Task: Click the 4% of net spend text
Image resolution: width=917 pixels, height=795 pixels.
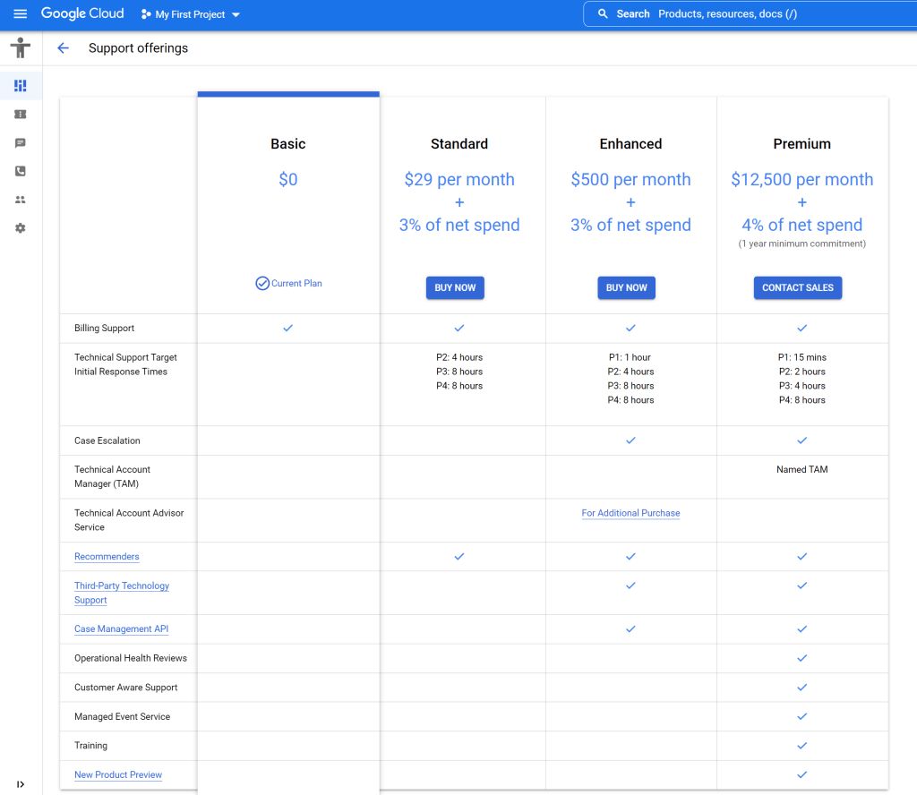Action: (801, 225)
